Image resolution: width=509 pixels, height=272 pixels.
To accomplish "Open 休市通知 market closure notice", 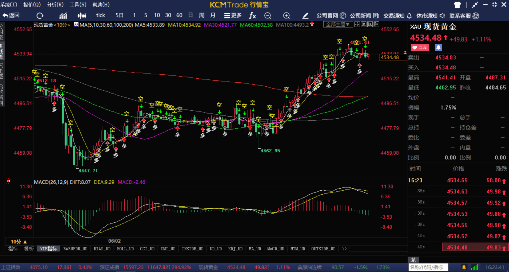I will pyautogui.click(x=431, y=16).
